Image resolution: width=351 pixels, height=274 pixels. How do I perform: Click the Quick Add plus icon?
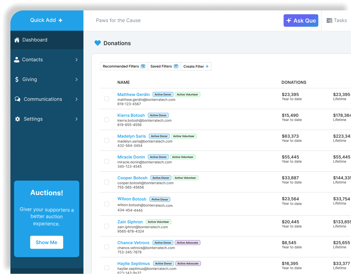[x=60, y=20]
